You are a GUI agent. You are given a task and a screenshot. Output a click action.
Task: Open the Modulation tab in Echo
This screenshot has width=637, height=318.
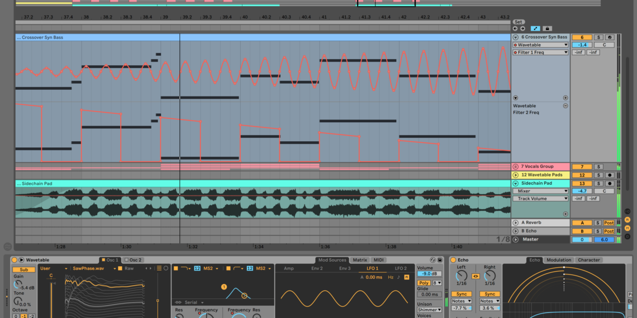559,260
